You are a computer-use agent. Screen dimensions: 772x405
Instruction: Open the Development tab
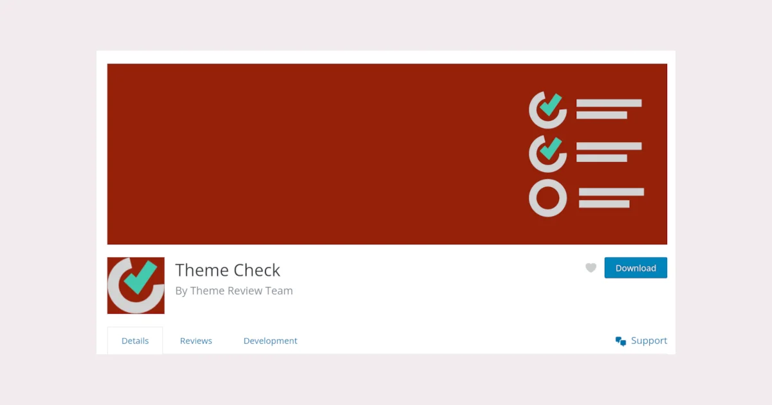[270, 341]
